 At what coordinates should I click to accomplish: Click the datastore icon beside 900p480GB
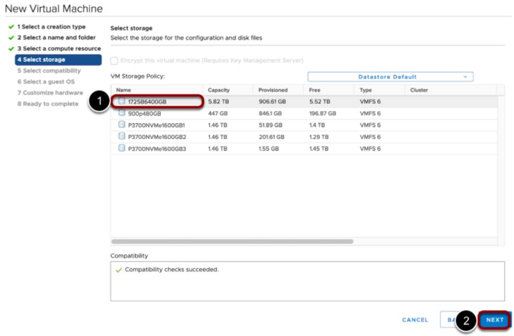(x=121, y=113)
